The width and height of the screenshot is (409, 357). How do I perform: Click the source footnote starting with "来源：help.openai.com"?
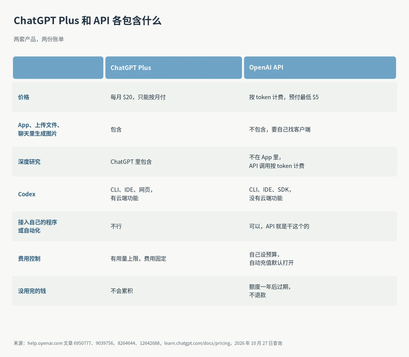click(x=148, y=343)
